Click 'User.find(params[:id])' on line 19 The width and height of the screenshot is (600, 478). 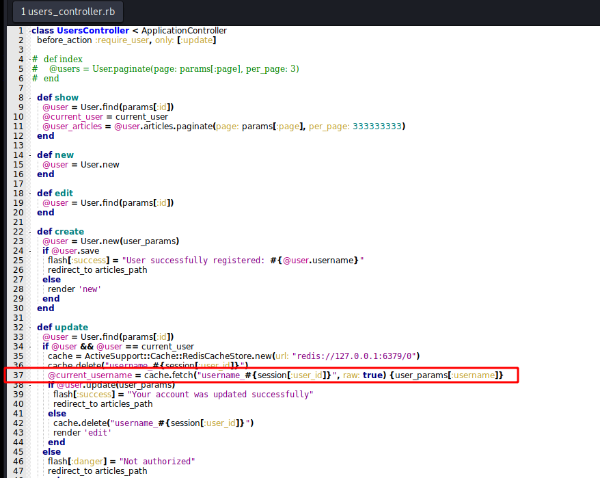pos(127,203)
